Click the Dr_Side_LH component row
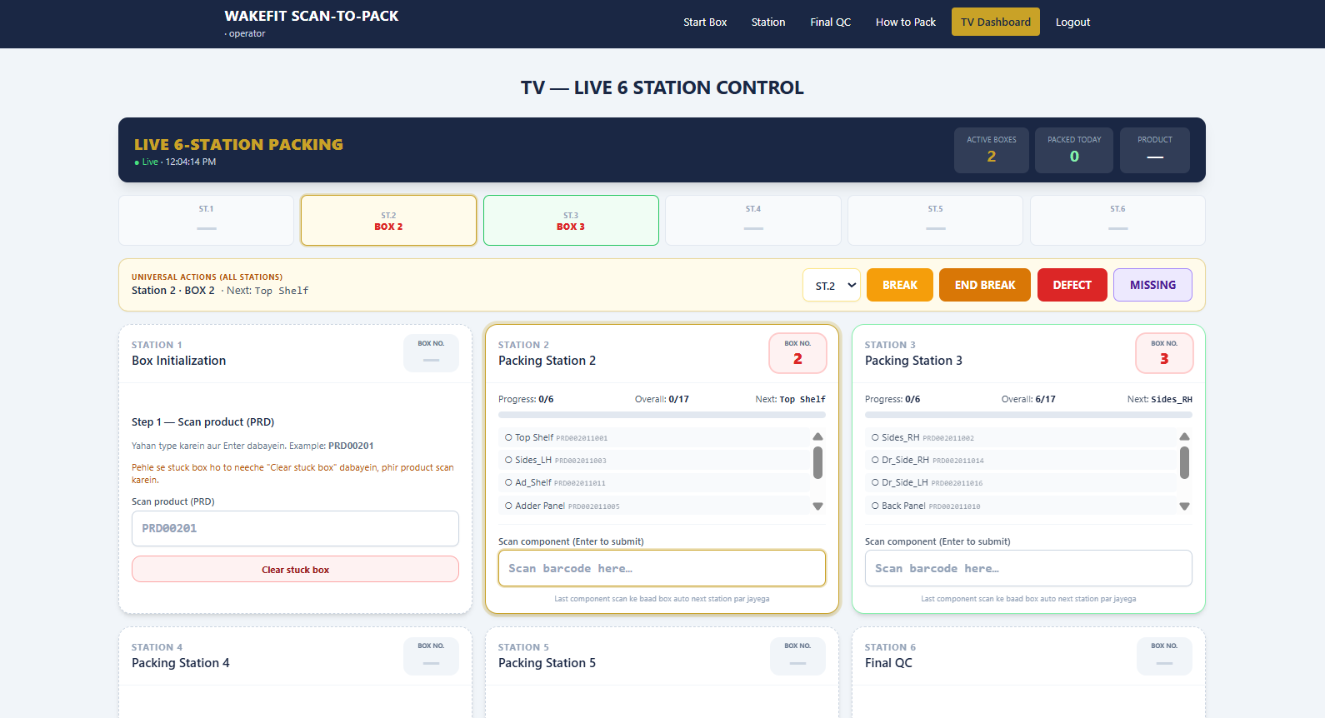This screenshot has width=1325, height=718. (1021, 482)
